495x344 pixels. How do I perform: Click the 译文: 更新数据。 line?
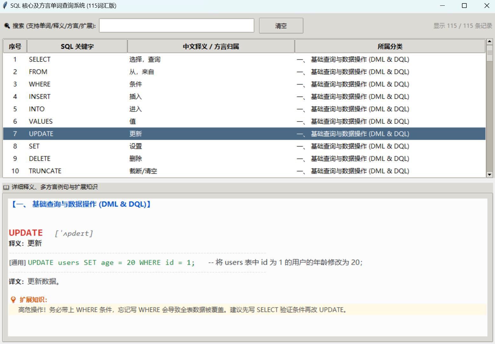(x=34, y=281)
